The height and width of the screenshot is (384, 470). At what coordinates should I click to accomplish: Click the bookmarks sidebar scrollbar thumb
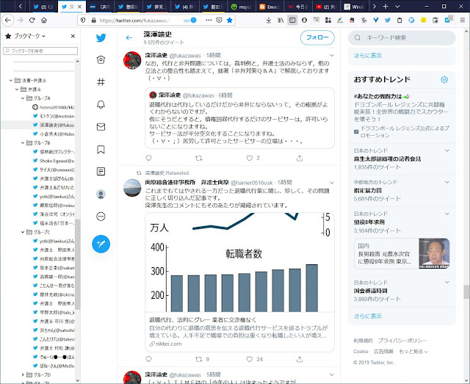77,264
